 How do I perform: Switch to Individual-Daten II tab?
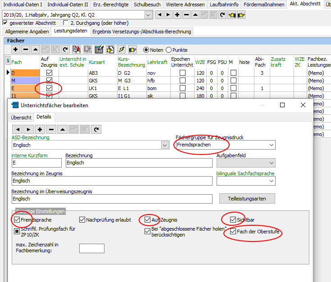click(68, 5)
